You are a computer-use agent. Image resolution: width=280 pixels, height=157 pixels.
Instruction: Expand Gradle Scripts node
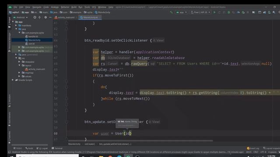tap(13, 80)
